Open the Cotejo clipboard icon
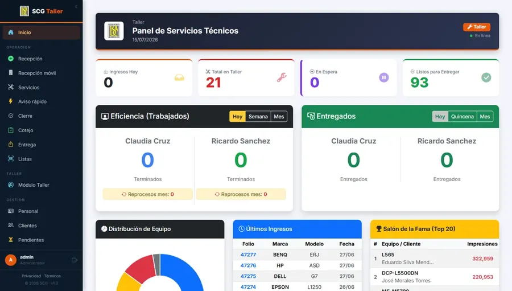 [x=11, y=130]
